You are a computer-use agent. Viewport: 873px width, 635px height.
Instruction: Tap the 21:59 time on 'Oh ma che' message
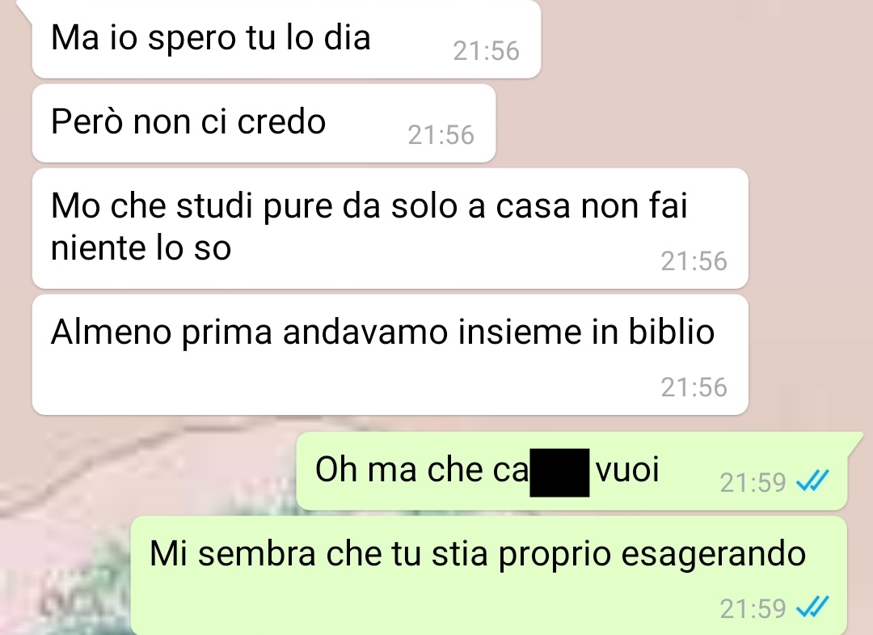[753, 483]
